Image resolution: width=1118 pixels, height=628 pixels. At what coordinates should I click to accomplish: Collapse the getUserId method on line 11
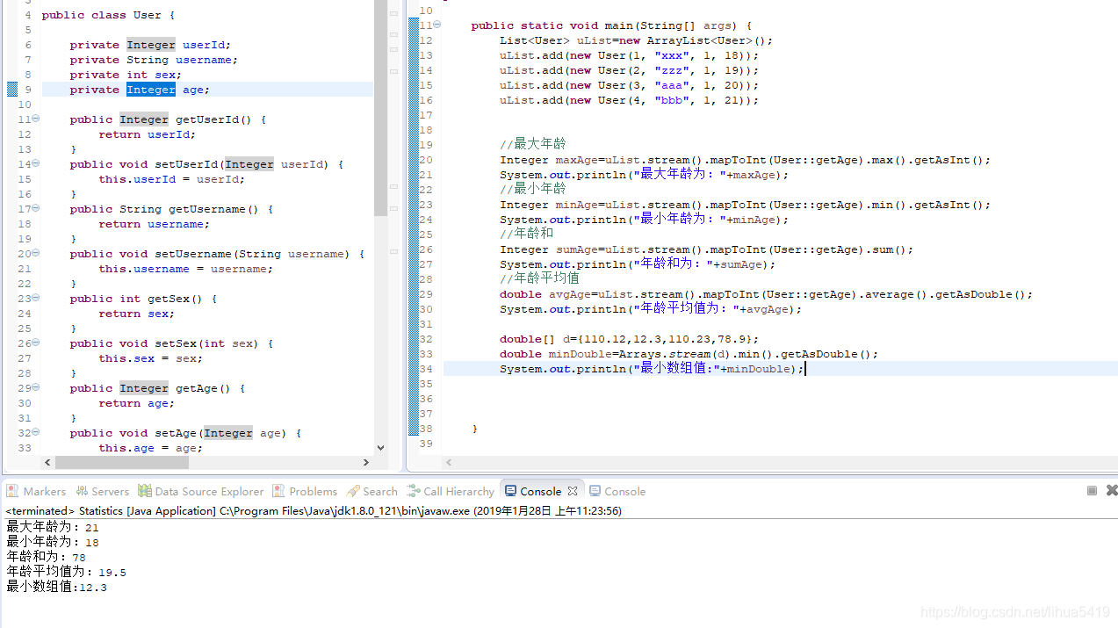click(x=35, y=119)
